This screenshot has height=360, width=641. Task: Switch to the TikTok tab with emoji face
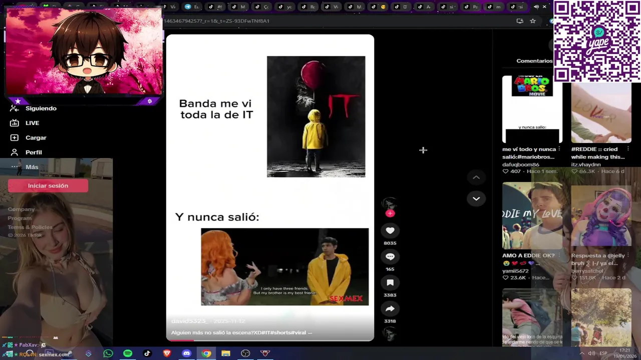tap(379, 7)
